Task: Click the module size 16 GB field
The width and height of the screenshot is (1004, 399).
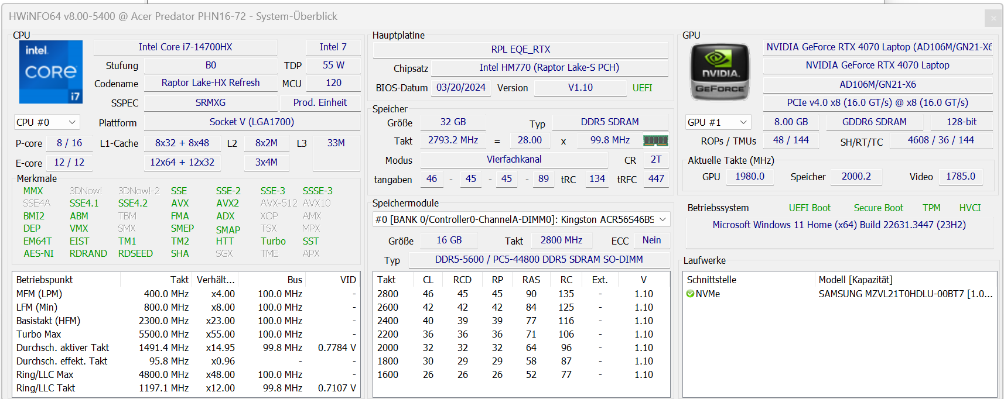Action: point(449,240)
